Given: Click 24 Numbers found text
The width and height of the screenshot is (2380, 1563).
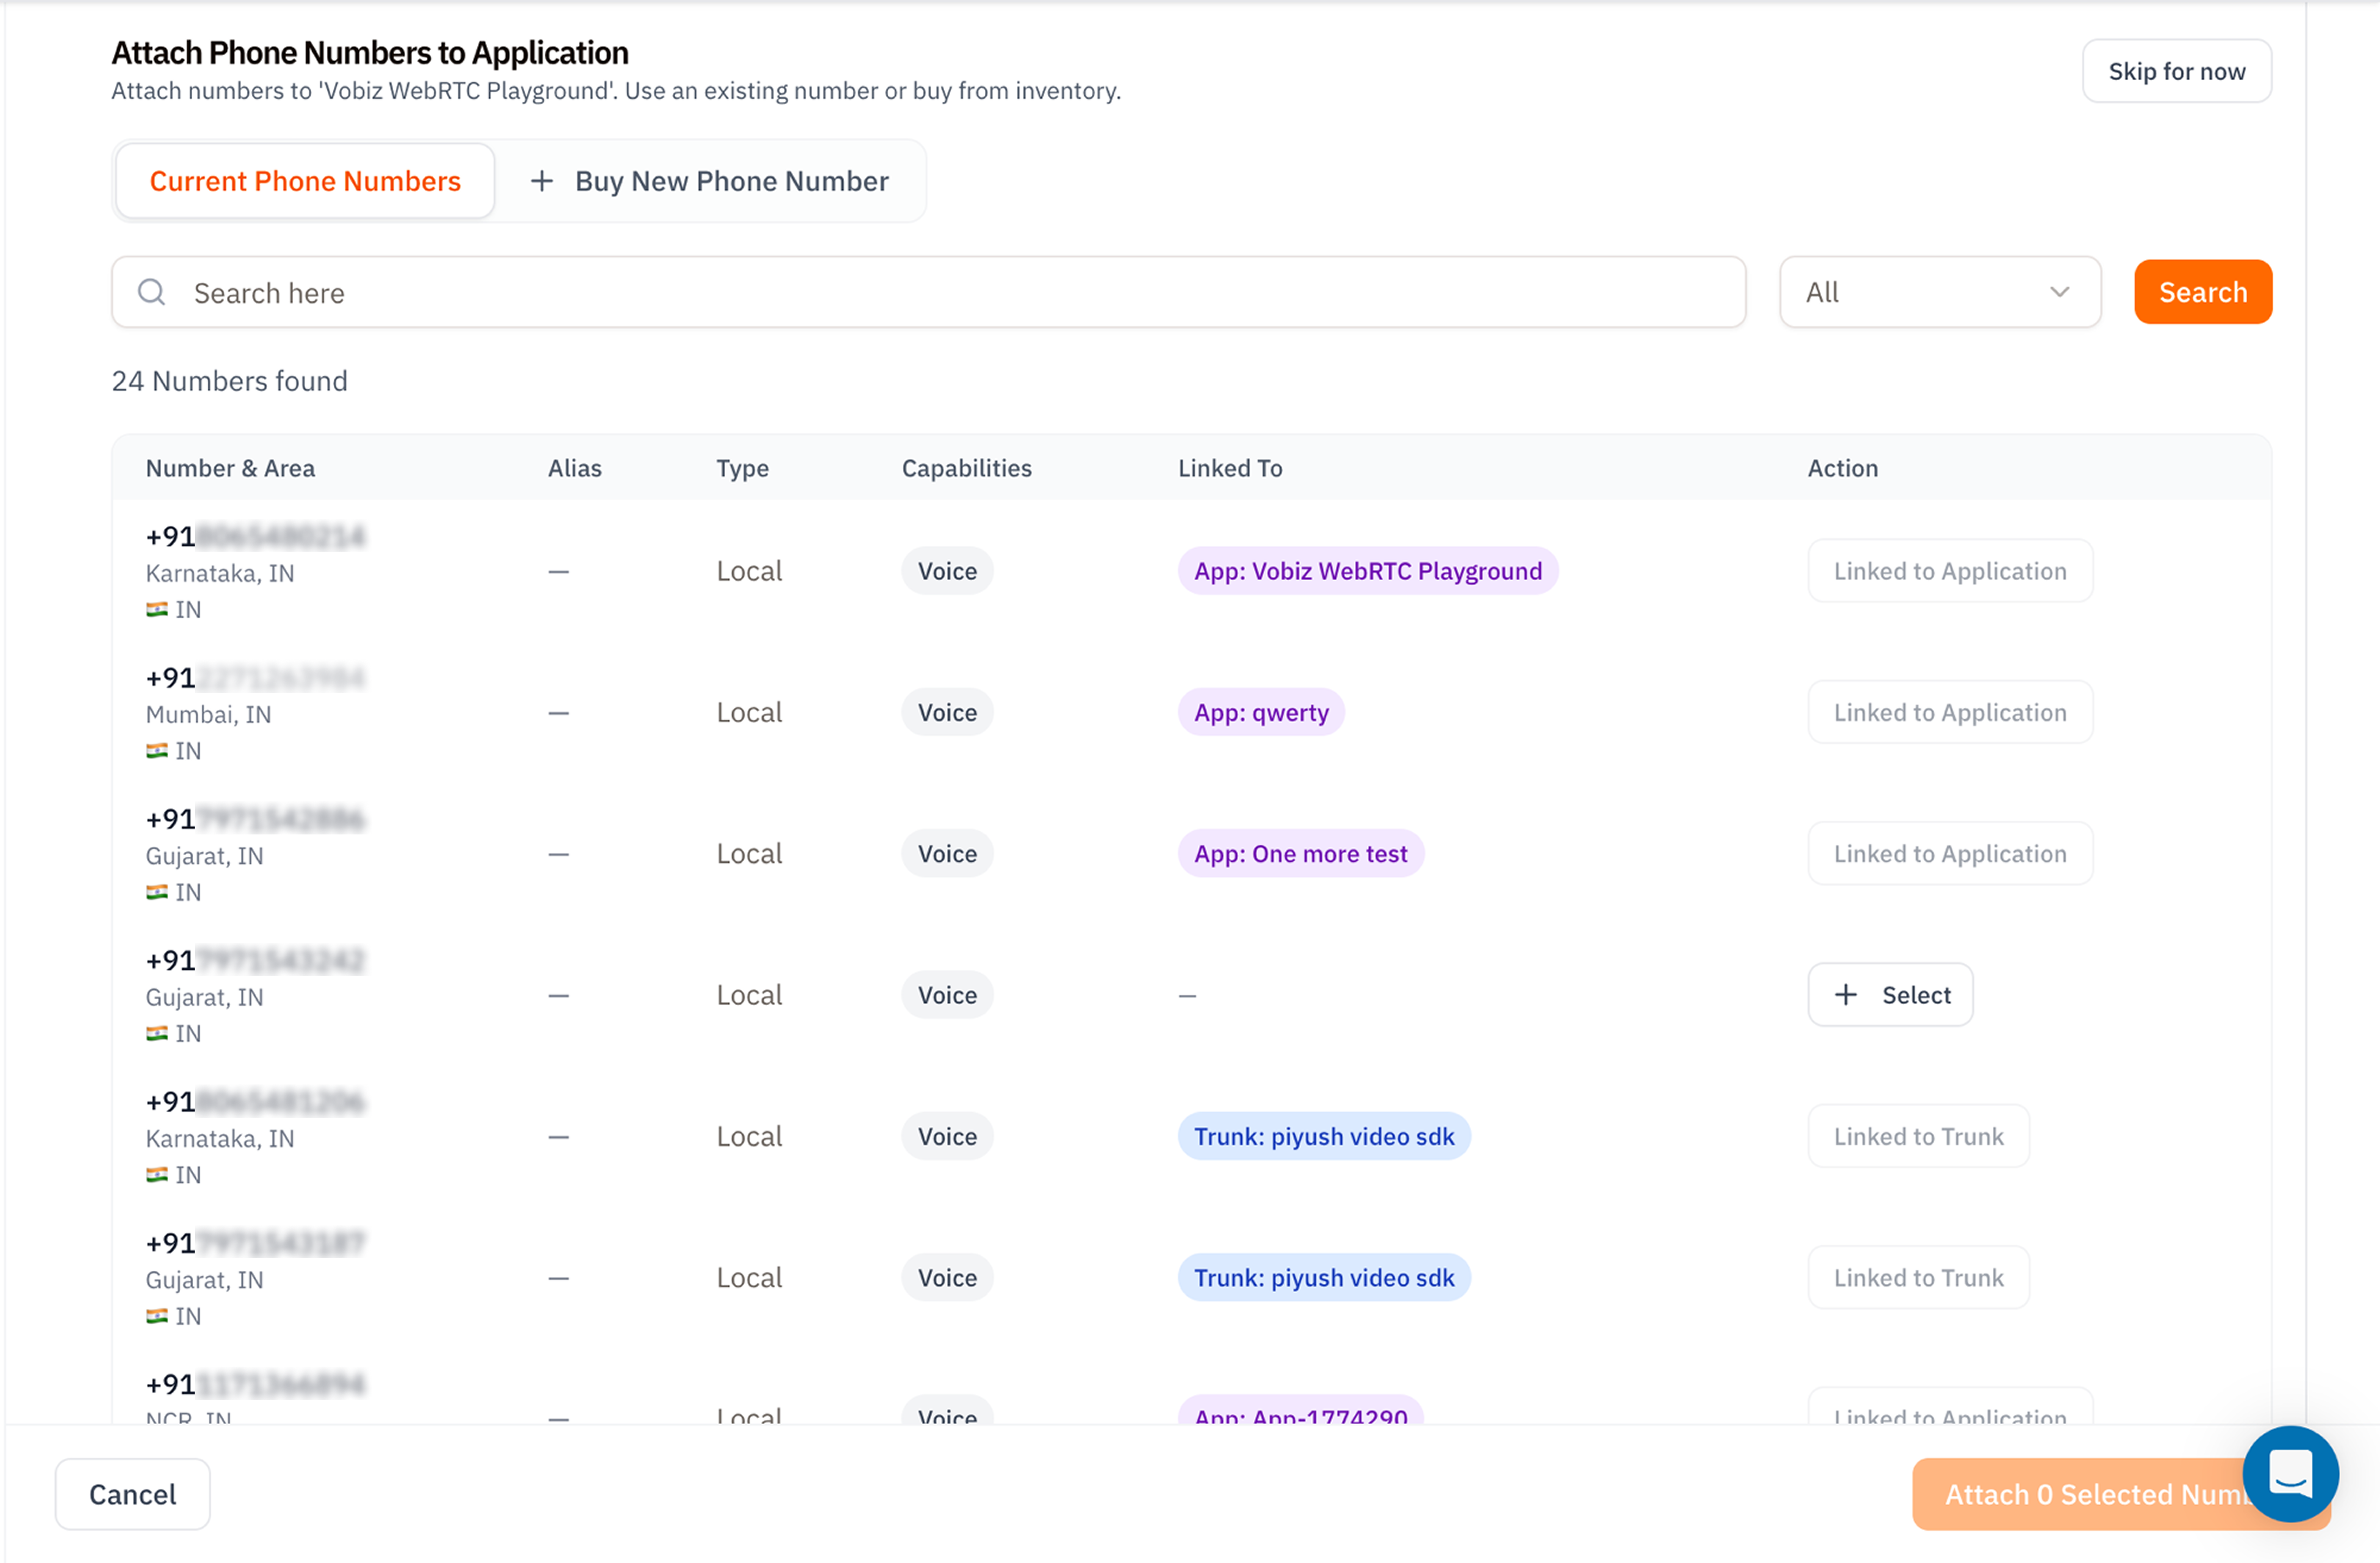Looking at the screenshot, I should click(230, 381).
